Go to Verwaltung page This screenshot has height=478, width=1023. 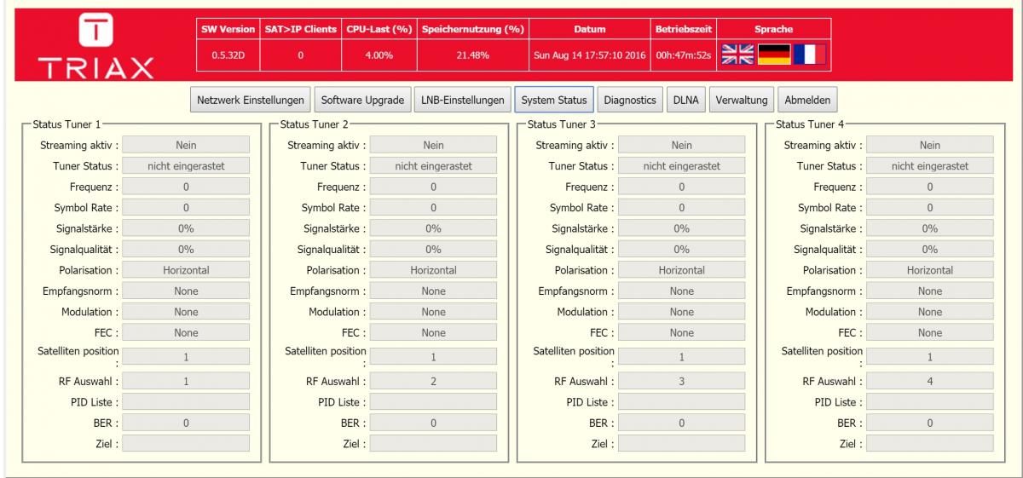(742, 100)
